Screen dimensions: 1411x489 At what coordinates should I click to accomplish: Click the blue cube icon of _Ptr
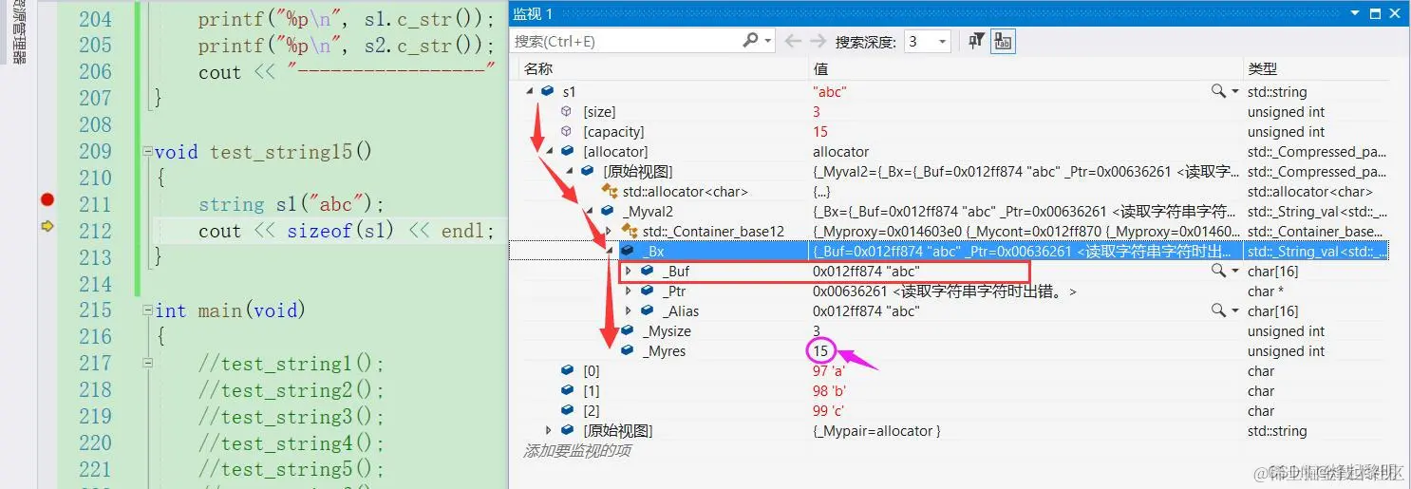point(647,291)
